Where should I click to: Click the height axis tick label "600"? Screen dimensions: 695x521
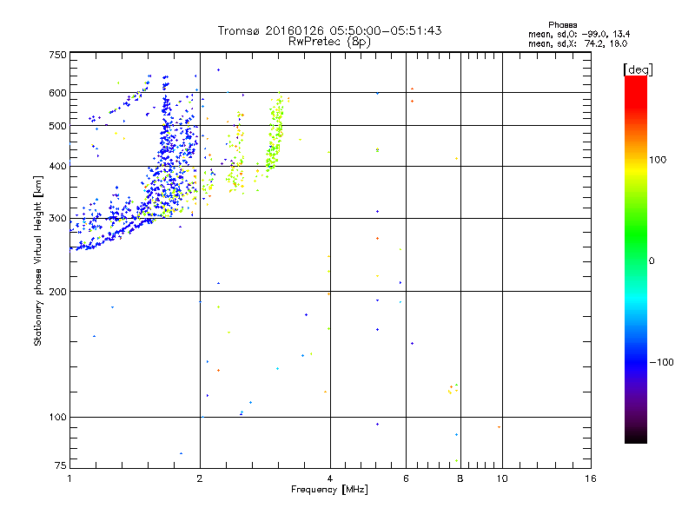click(x=57, y=93)
